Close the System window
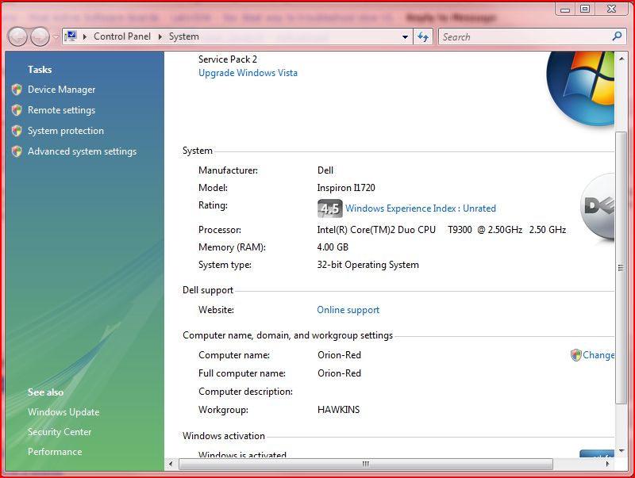The width and height of the screenshot is (635, 478). click(x=611, y=9)
